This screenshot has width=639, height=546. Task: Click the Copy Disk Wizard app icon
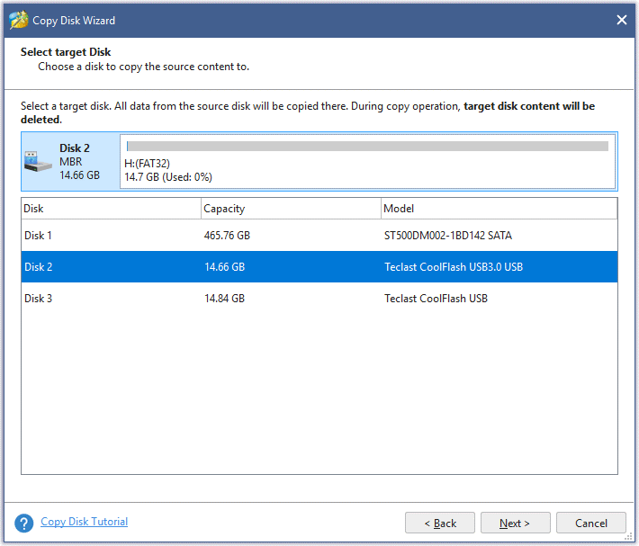click(x=18, y=20)
